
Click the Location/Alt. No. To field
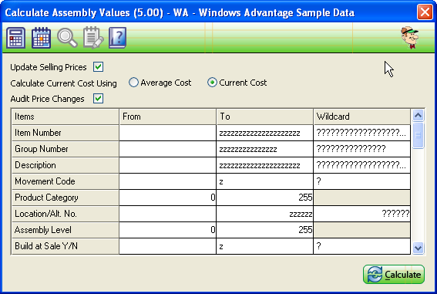pos(265,214)
